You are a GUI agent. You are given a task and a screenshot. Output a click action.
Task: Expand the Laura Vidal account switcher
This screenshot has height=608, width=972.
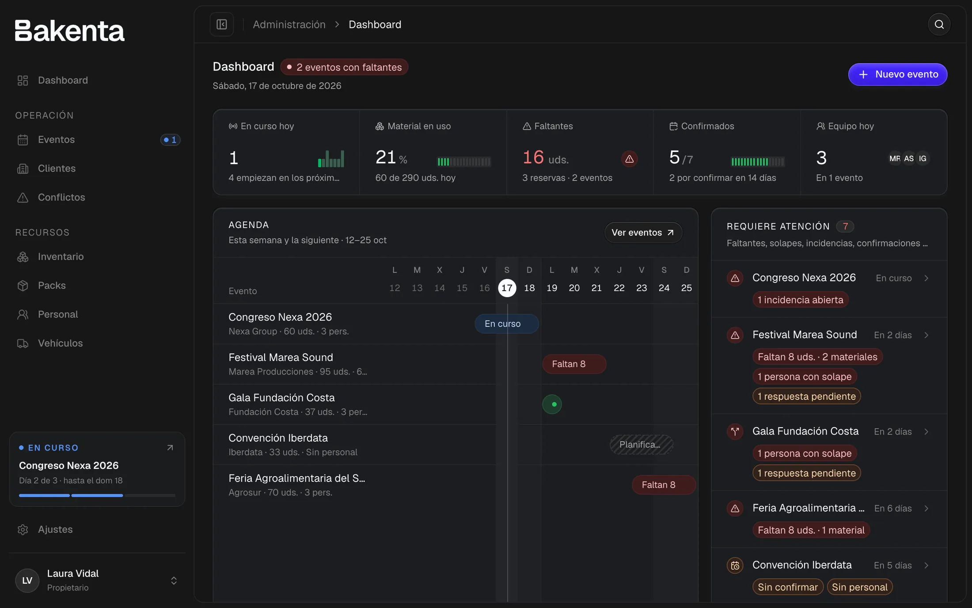pyautogui.click(x=174, y=581)
